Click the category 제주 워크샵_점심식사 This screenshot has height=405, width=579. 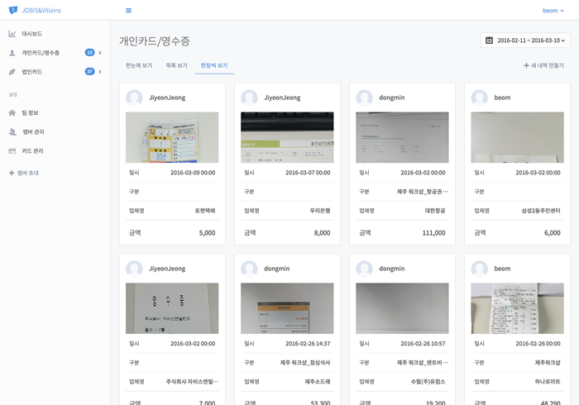305,363
